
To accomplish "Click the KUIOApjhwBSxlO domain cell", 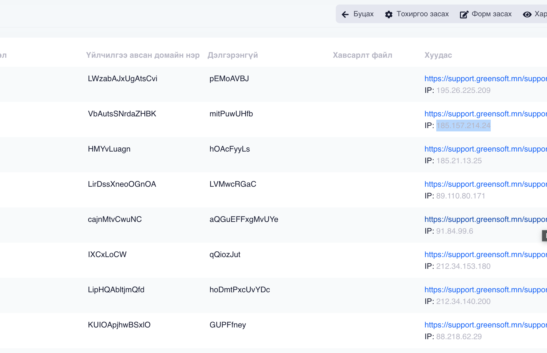I will (x=119, y=325).
